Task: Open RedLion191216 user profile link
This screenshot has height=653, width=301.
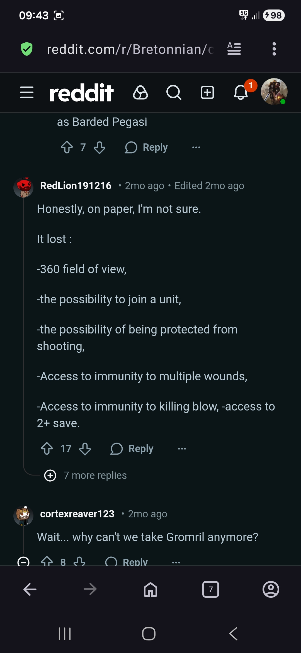Action: click(x=76, y=186)
